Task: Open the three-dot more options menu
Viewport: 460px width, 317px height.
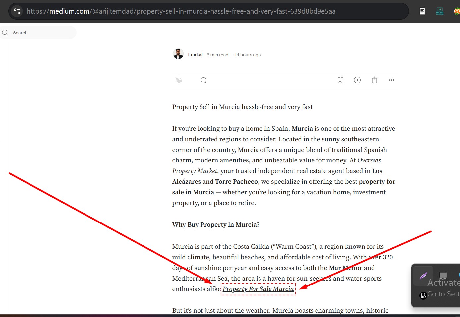Action: pyautogui.click(x=392, y=80)
